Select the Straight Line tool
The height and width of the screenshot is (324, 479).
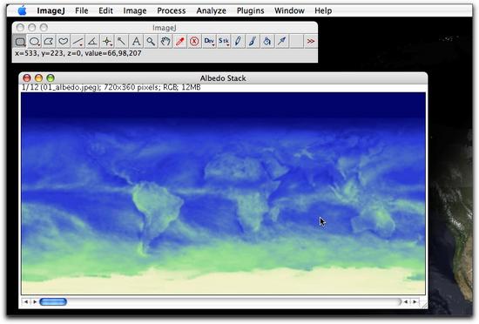coord(78,41)
